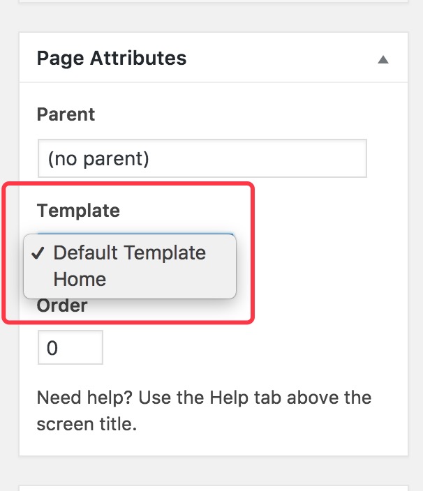Select the Default Template option
The image size is (423, 491).
(x=130, y=252)
